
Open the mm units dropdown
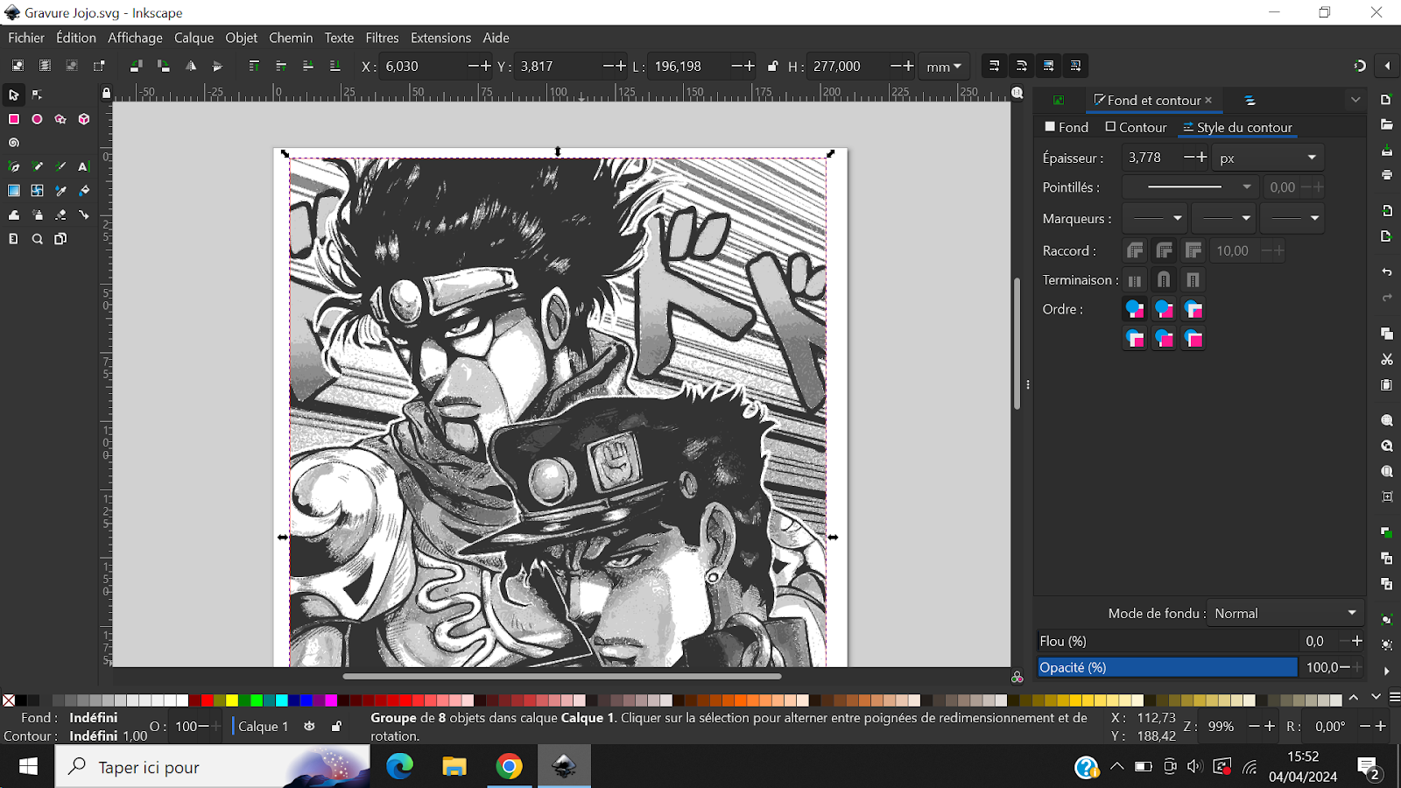[x=945, y=67]
